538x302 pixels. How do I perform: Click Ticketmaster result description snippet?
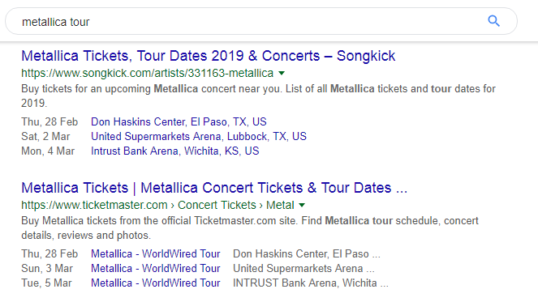[x=250, y=228]
